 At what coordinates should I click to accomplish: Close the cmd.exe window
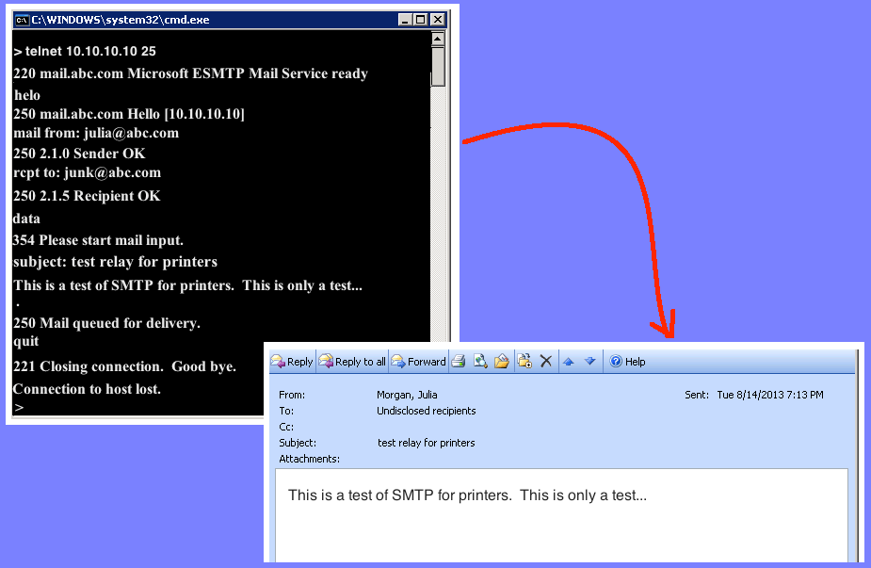coord(438,20)
